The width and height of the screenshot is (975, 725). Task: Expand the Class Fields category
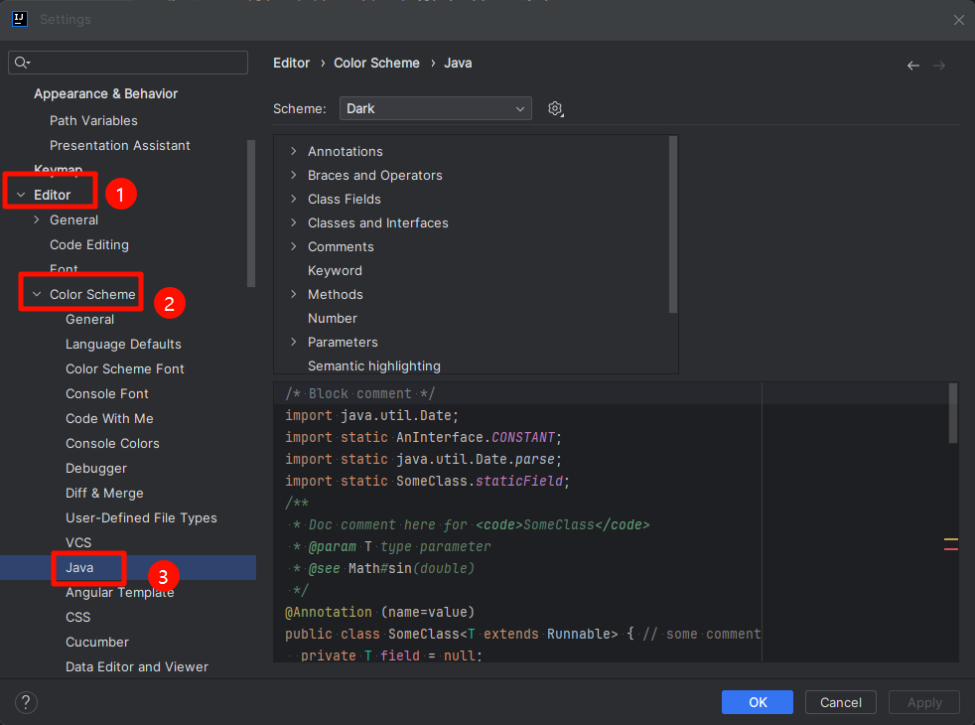(294, 199)
